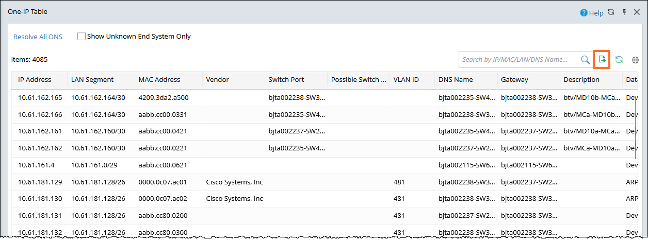The width and height of the screenshot is (648, 240).
Task: Enable Show Unknown End System Only checkbox
Action: [82, 37]
